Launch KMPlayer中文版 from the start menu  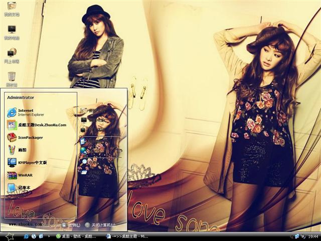pyautogui.click(x=27, y=163)
